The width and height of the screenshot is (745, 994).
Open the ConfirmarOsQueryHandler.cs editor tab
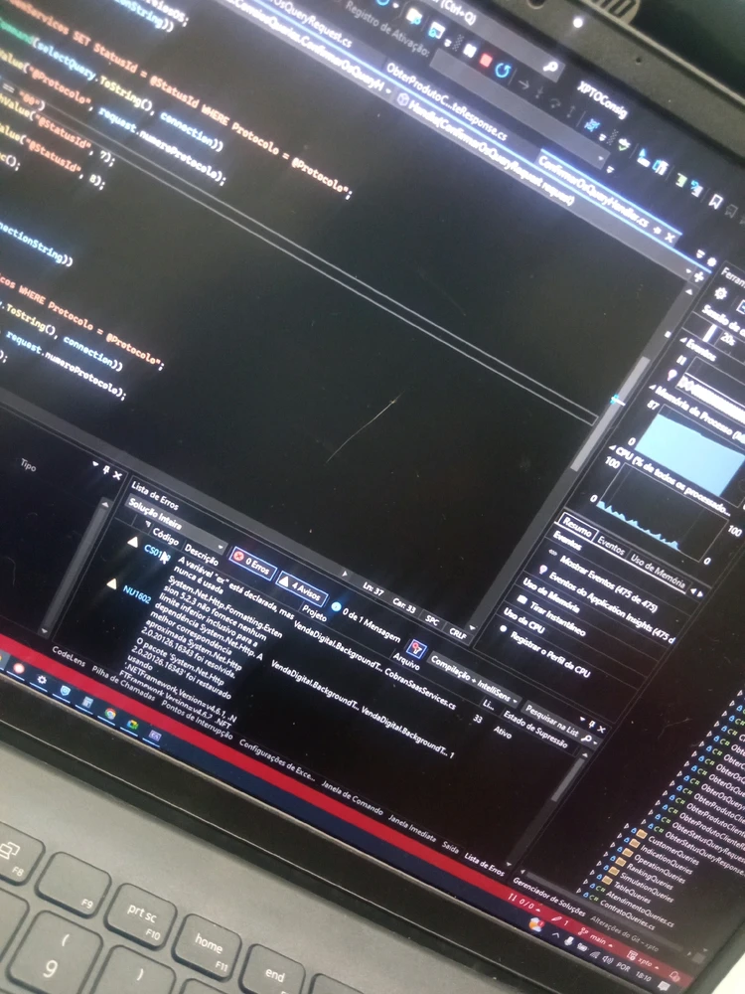592,187
